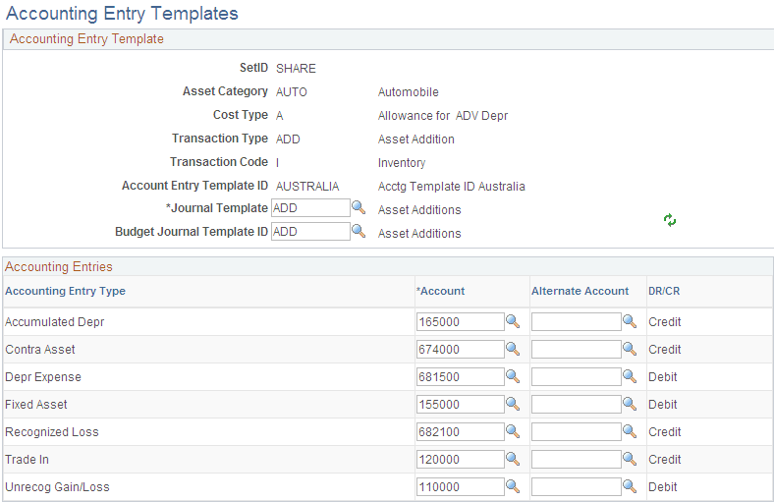Open Account lookup for Depr Expense row
This screenshot has width=774, height=502.
(513, 377)
